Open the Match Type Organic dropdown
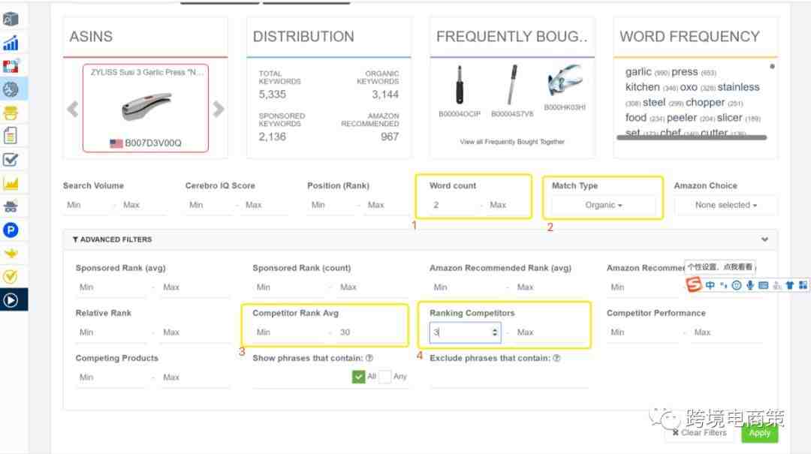Image resolution: width=811 pixels, height=454 pixels. pos(604,205)
